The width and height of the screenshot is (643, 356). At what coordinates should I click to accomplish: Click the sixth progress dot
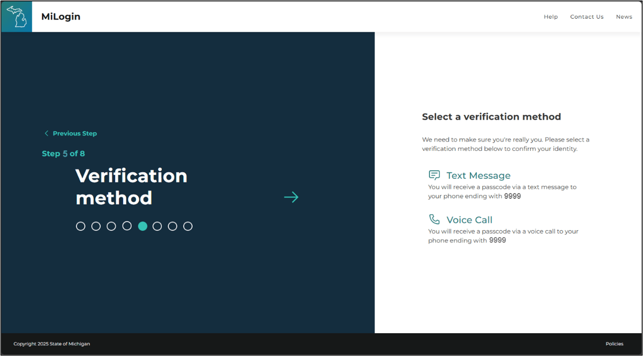point(157,226)
